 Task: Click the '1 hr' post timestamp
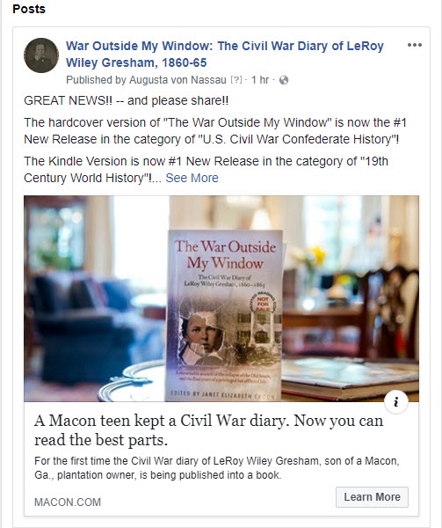[x=260, y=80]
